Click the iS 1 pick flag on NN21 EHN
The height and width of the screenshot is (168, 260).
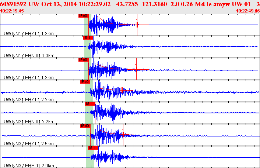point(90,104)
